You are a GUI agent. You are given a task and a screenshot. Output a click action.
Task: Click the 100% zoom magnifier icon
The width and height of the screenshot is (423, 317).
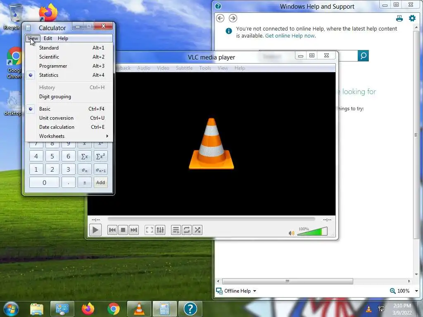392,291
